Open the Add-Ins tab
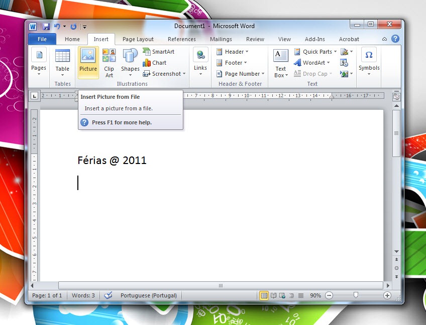This screenshot has width=426, height=325. (x=314, y=39)
